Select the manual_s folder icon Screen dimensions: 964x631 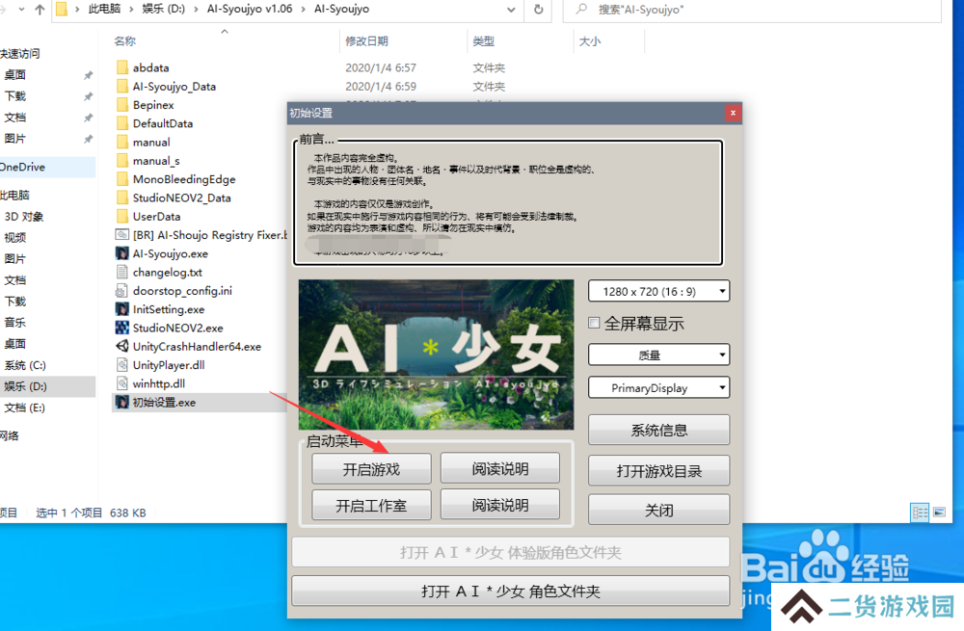pyautogui.click(x=121, y=160)
